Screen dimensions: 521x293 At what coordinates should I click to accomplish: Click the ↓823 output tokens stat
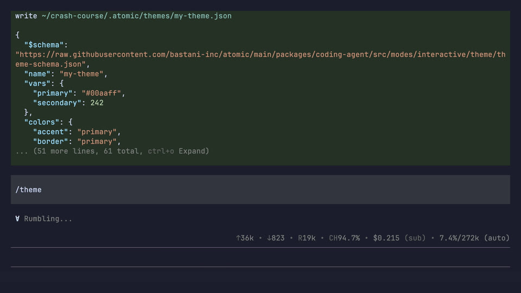coord(276,238)
